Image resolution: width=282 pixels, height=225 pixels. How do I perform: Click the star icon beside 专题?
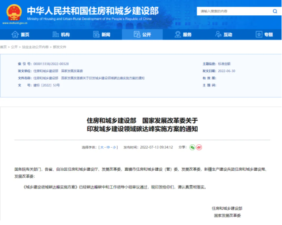click(x=259, y=34)
